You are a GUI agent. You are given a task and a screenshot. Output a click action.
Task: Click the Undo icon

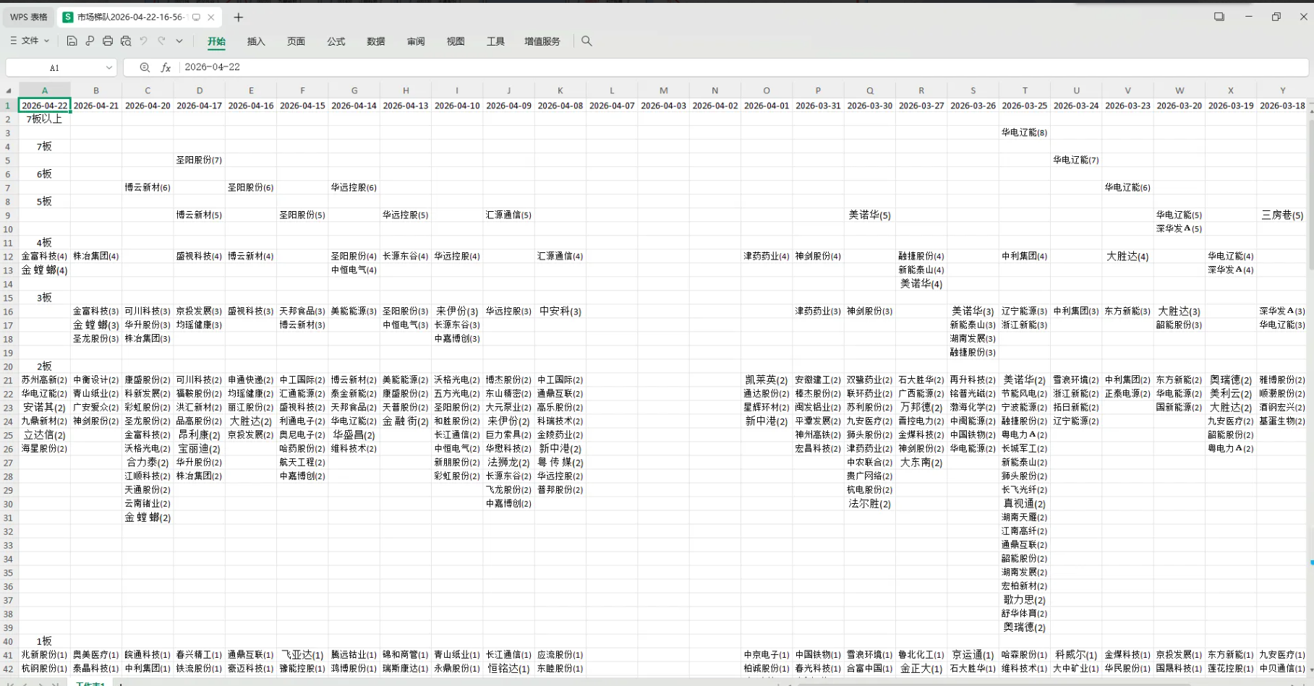click(144, 41)
